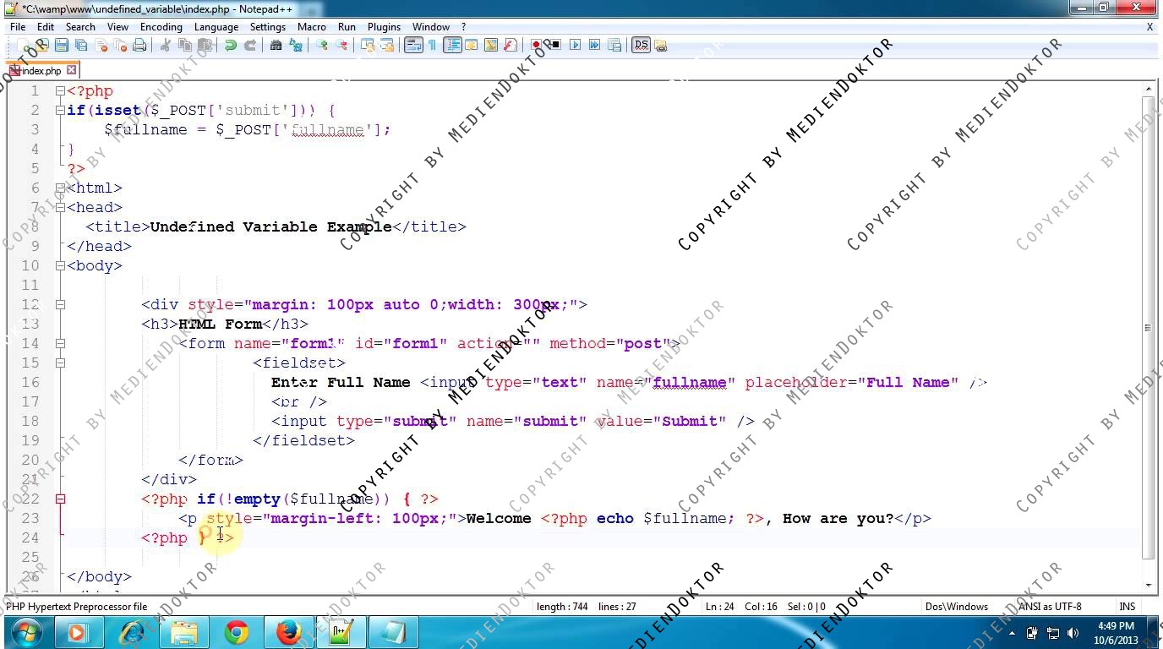Click the editor's vertical scrollbar thumb

coord(1149,328)
